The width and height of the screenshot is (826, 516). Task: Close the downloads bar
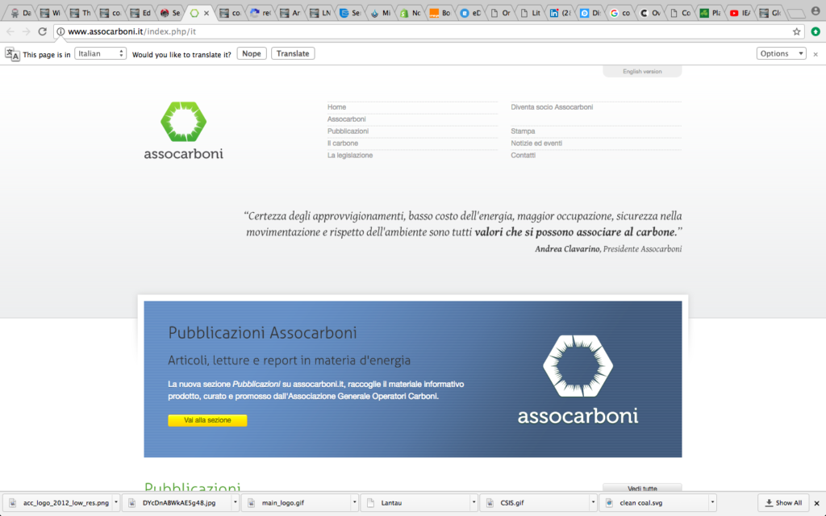click(816, 502)
